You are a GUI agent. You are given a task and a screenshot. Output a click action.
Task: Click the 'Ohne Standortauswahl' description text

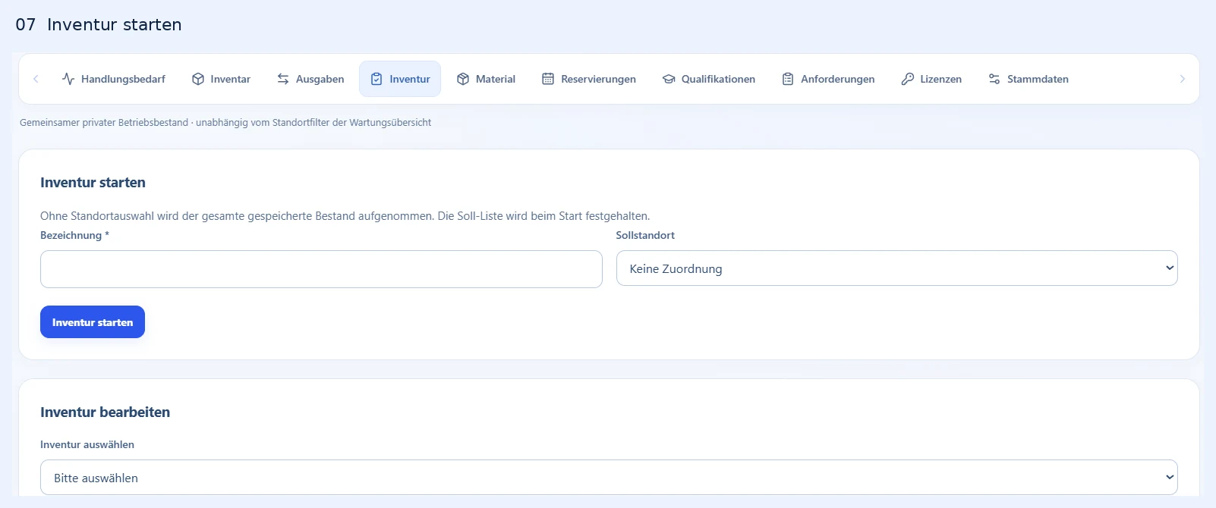point(345,216)
